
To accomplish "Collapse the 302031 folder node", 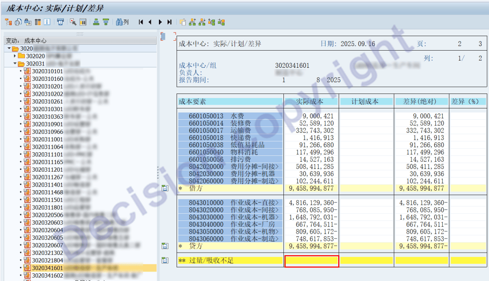I will pos(15,64).
